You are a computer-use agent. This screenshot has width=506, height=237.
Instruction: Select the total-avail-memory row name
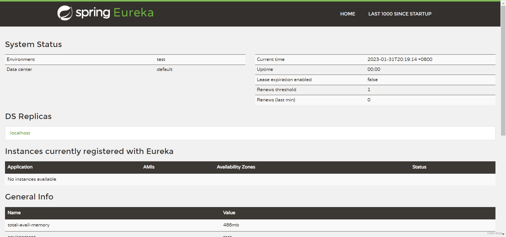(28, 225)
